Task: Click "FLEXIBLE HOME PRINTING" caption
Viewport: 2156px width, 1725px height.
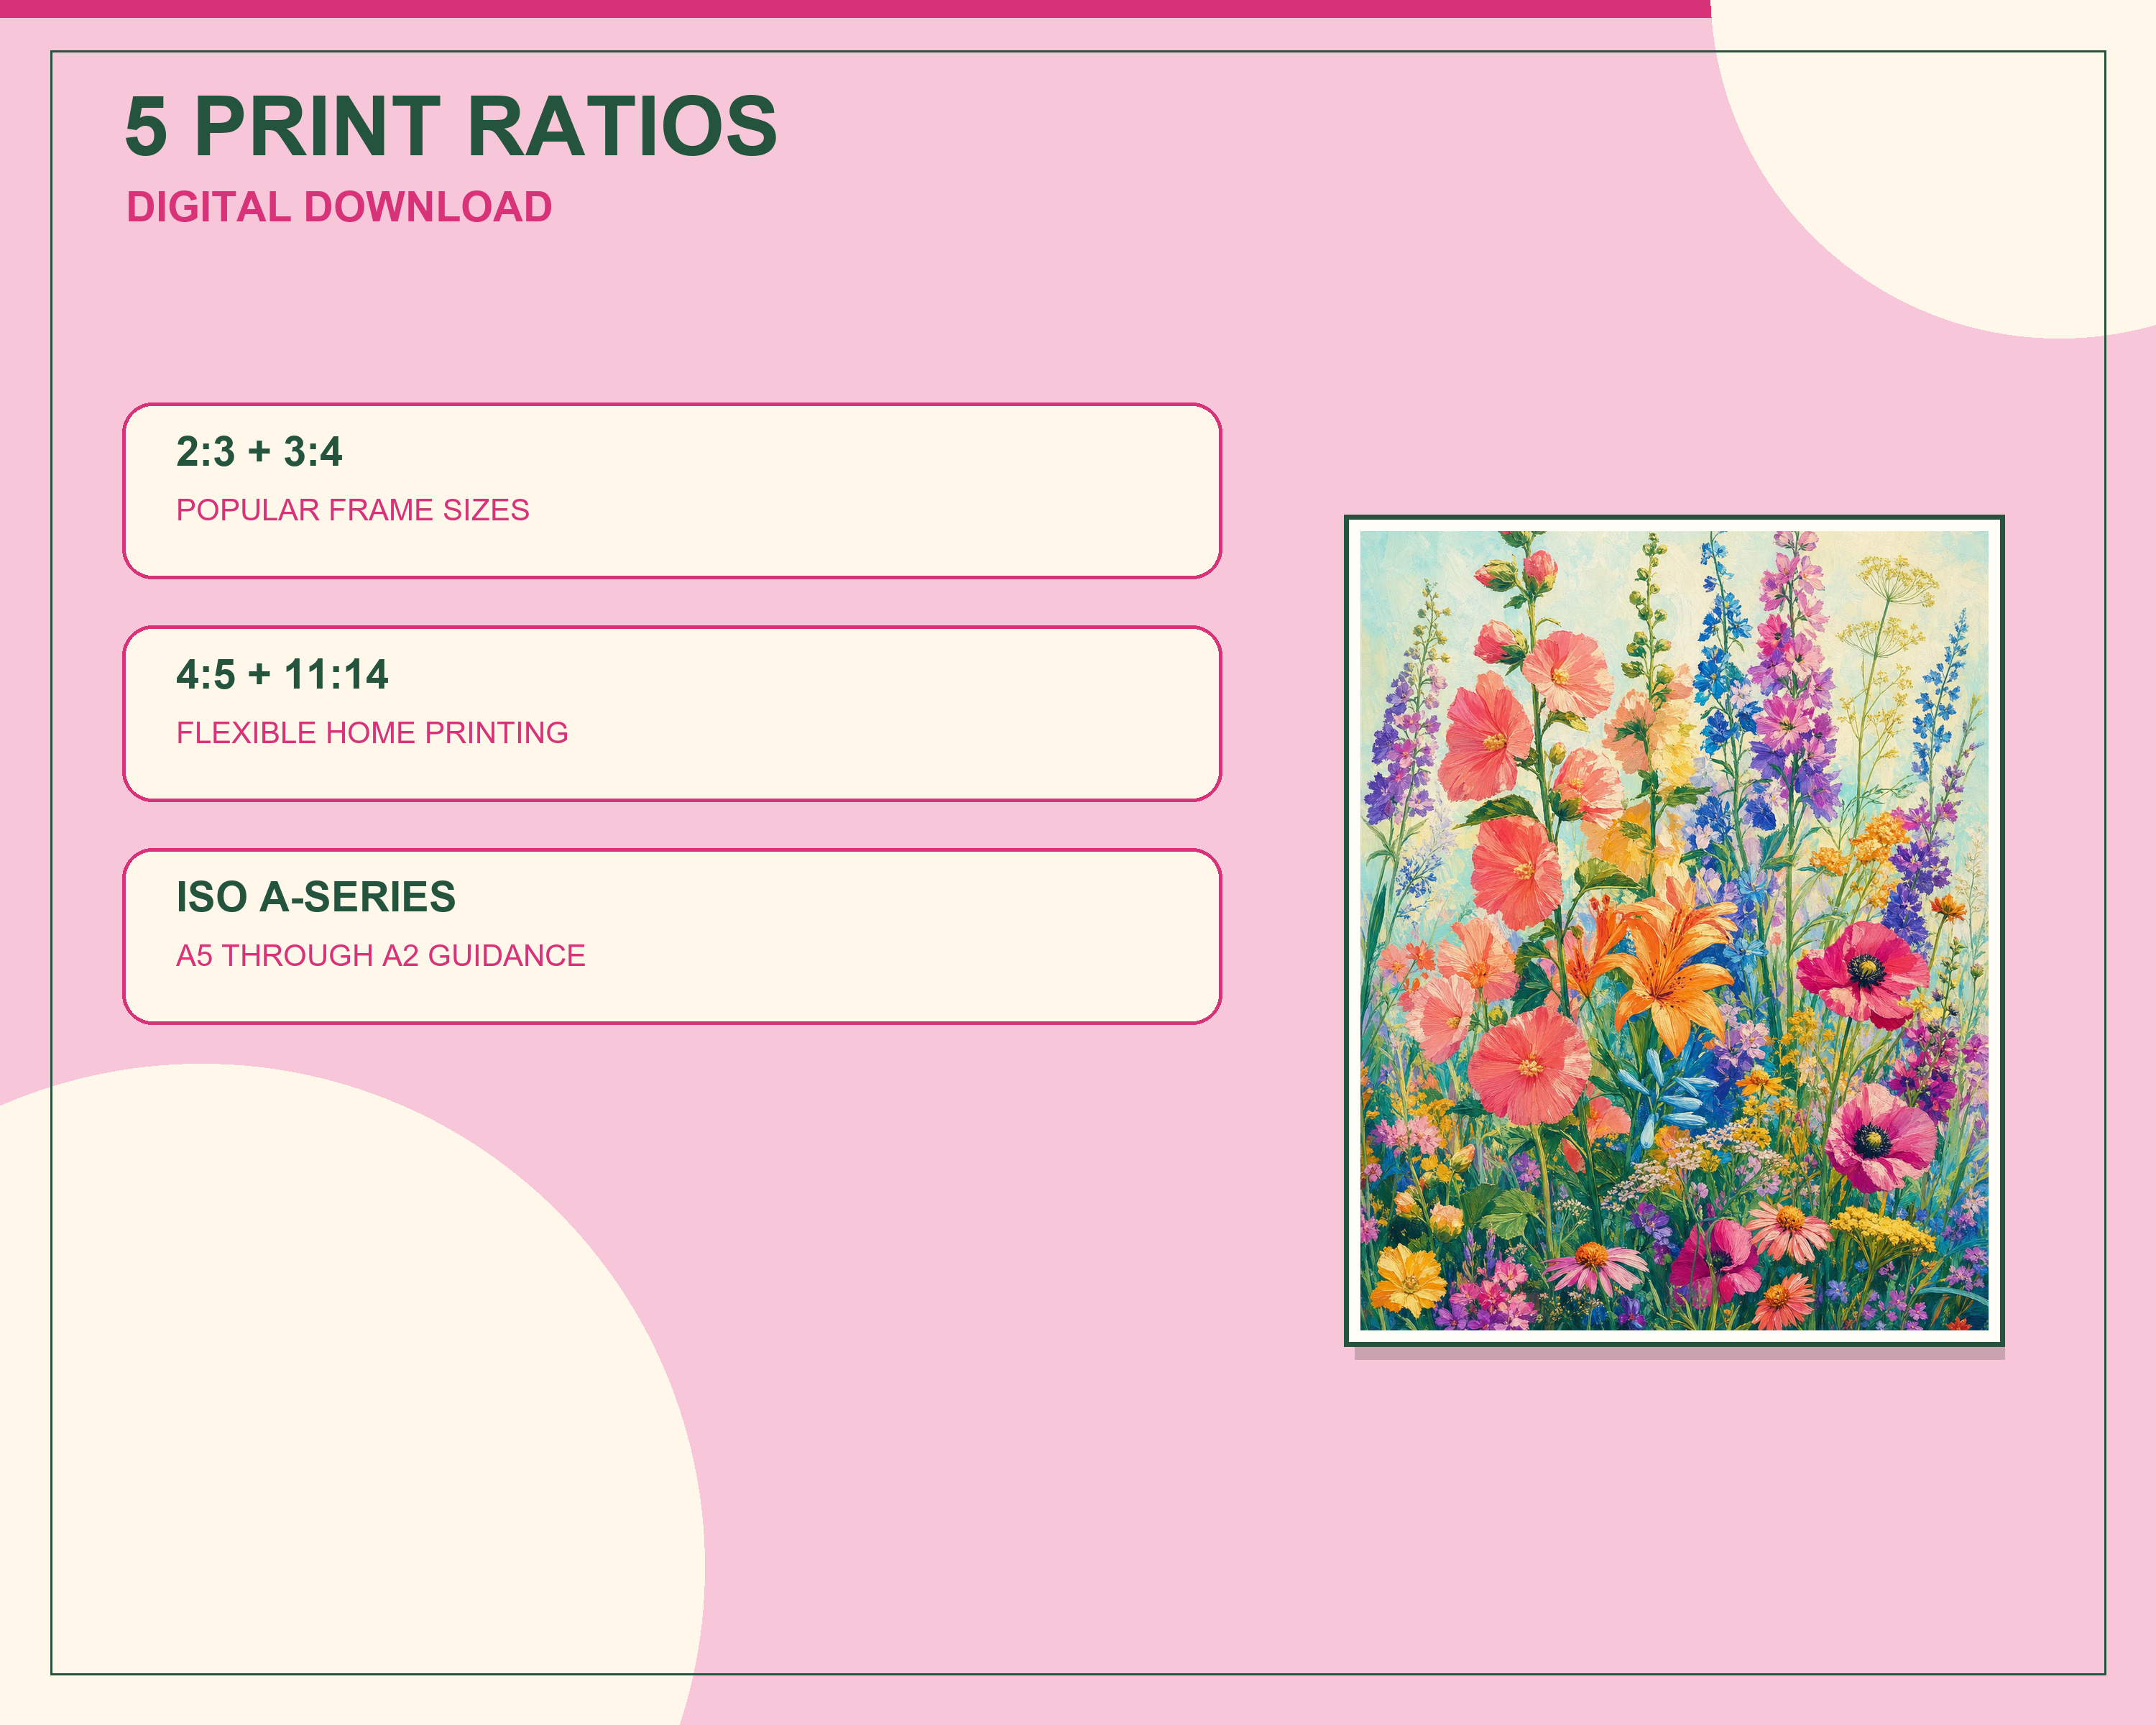Action: click(372, 733)
